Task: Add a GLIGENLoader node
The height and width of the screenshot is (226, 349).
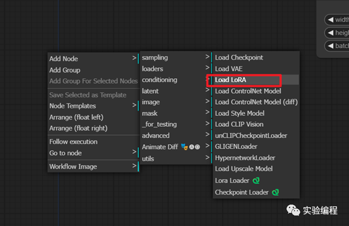Action: [x=256, y=147]
